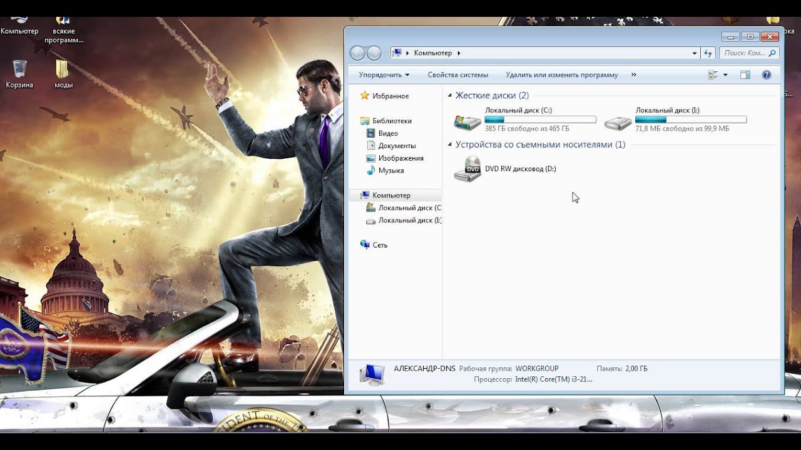Click the Видео library icon
The image size is (801, 450).
tap(371, 133)
